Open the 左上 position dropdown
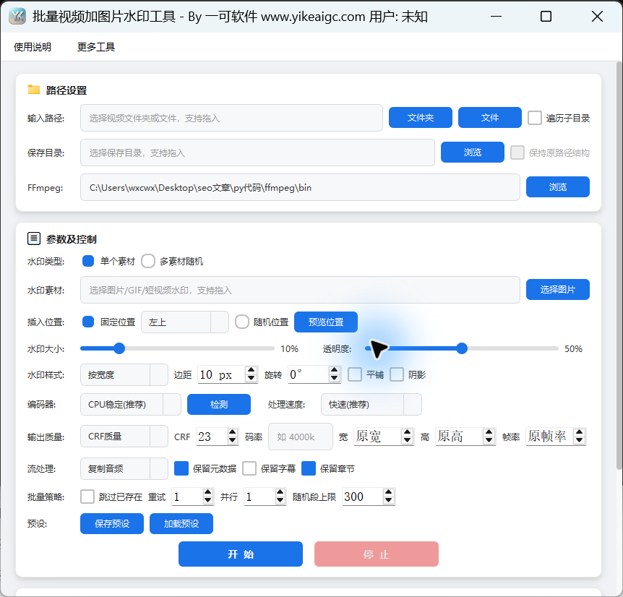This screenshot has height=597, width=623. pos(185,322)
